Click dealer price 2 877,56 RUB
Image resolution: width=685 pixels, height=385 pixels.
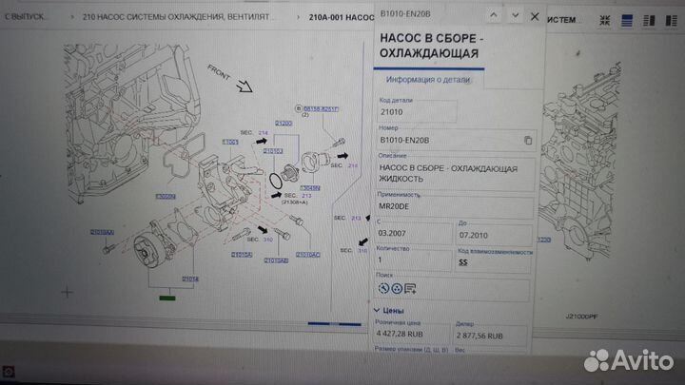pos(479,336)
